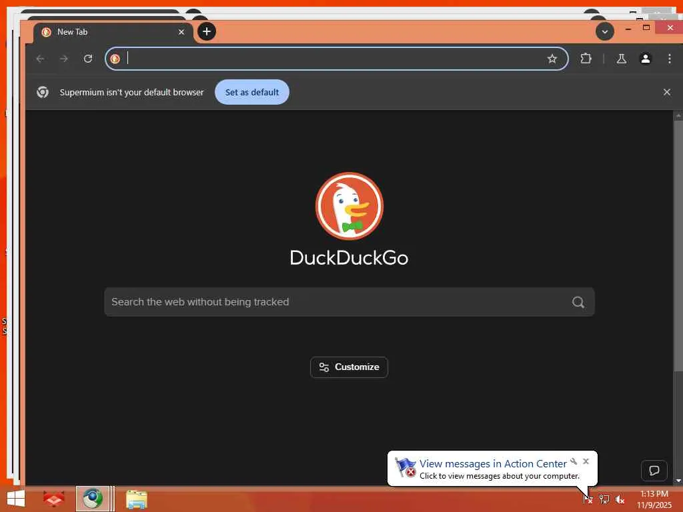683x512 pixels.
Task: Open the Windows Start button
Action: (16, 499)
